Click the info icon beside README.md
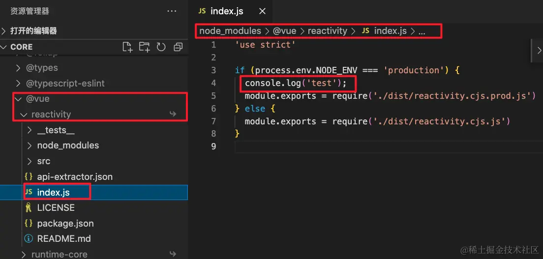Screen dimensions: 543x259 click(29, 238)
